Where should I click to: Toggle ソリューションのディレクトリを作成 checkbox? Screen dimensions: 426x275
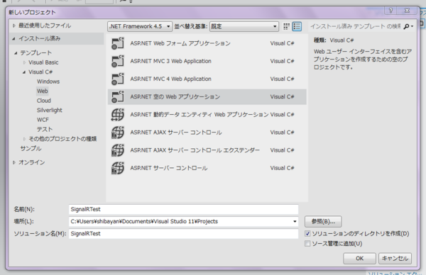[307, 233]
